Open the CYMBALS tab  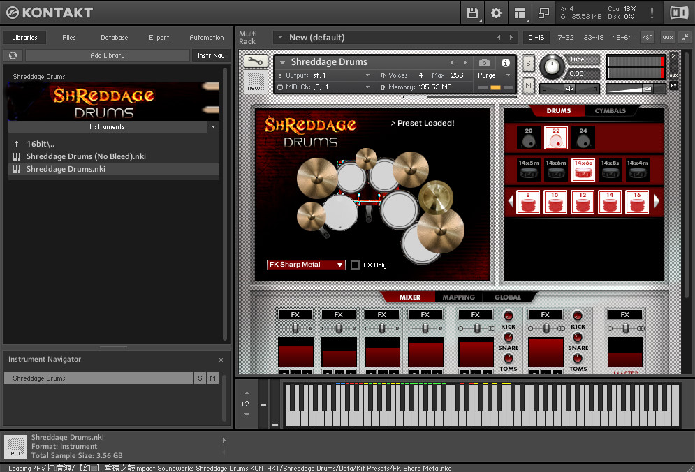[x=610, y=111]
